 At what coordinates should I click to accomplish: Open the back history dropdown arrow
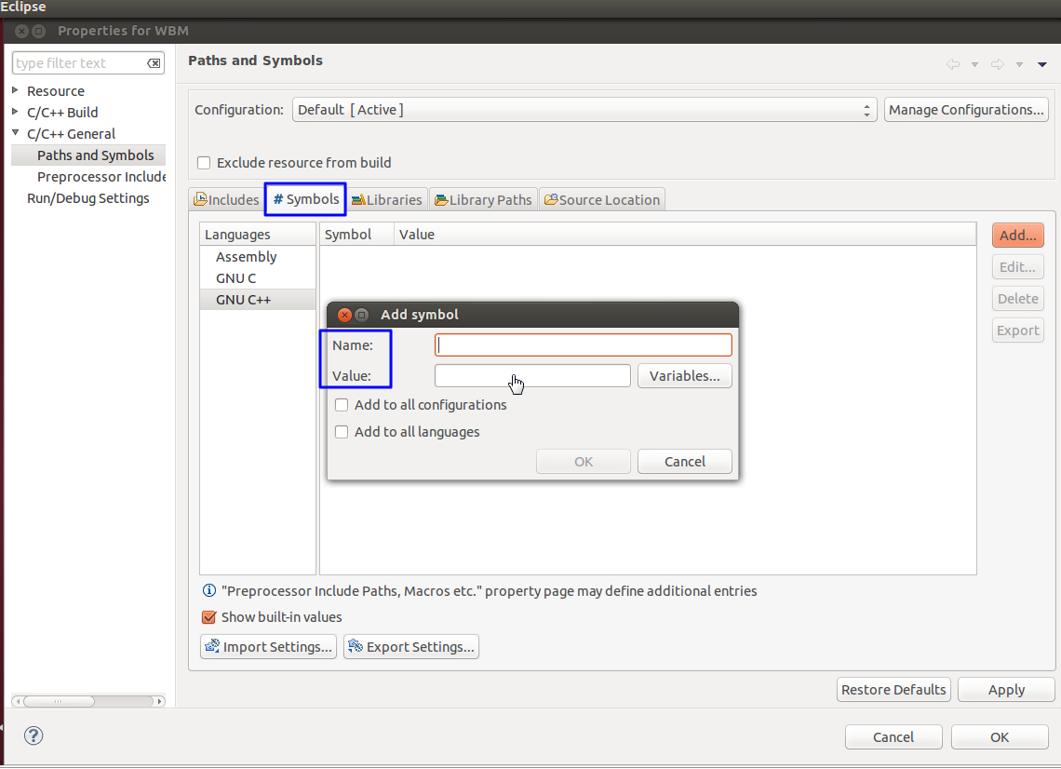(x=975, y=65)
